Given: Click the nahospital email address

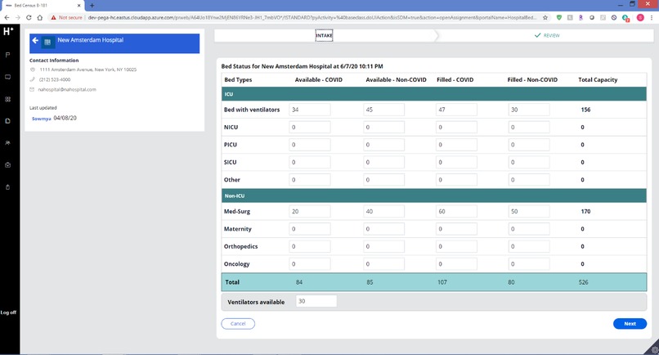Looking at the screenshot, I should (67, 90).
